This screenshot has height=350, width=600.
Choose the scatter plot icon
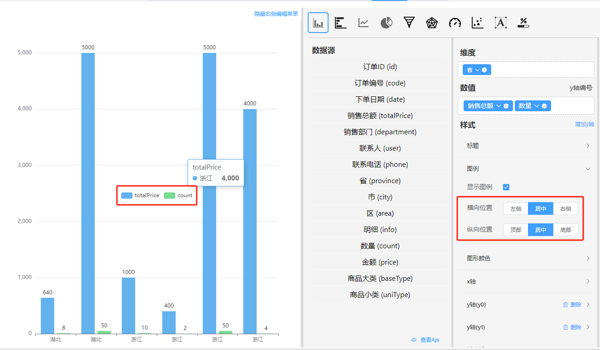coord(477,23)
